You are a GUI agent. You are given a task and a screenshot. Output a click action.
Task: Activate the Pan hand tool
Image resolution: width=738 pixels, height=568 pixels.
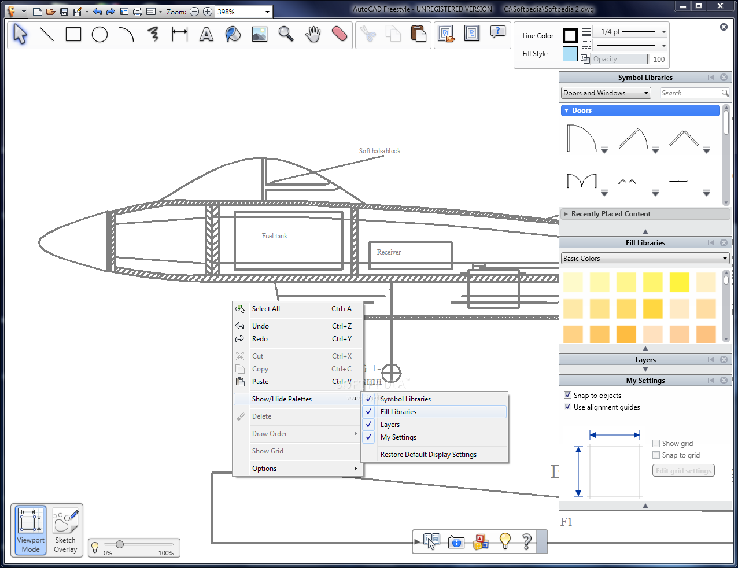pyautogui.click(x=313, y=35)
